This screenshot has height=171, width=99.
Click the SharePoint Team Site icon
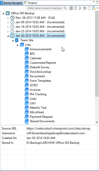click(x=17, y=40)
